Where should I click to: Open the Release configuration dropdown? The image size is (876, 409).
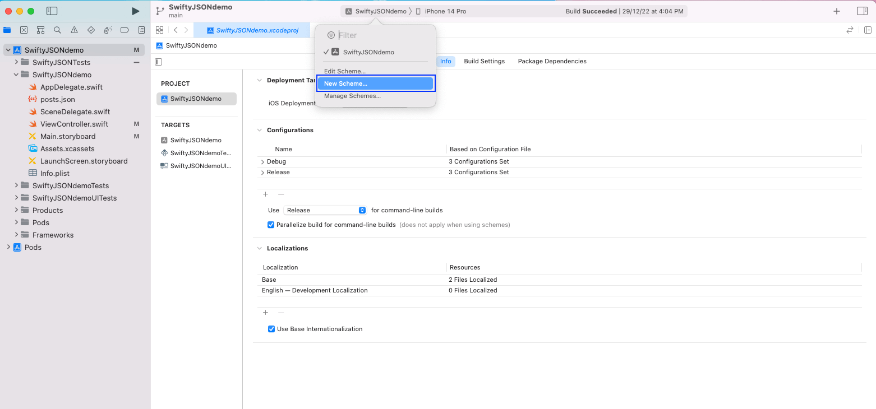[x=325, y=210]
